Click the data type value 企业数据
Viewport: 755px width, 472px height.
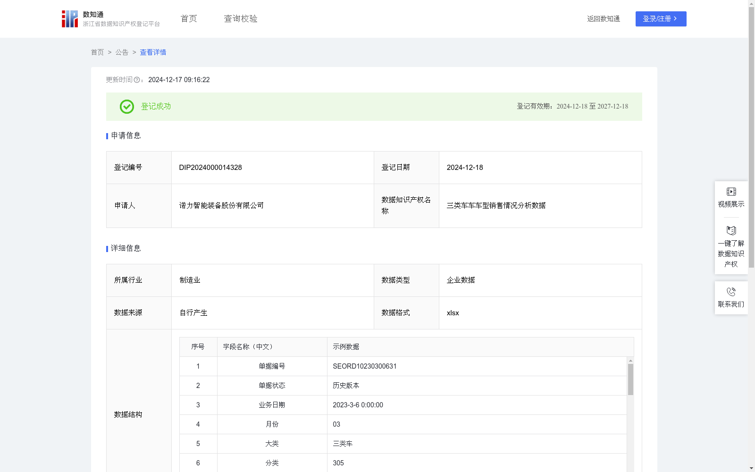tap(461, 280)
